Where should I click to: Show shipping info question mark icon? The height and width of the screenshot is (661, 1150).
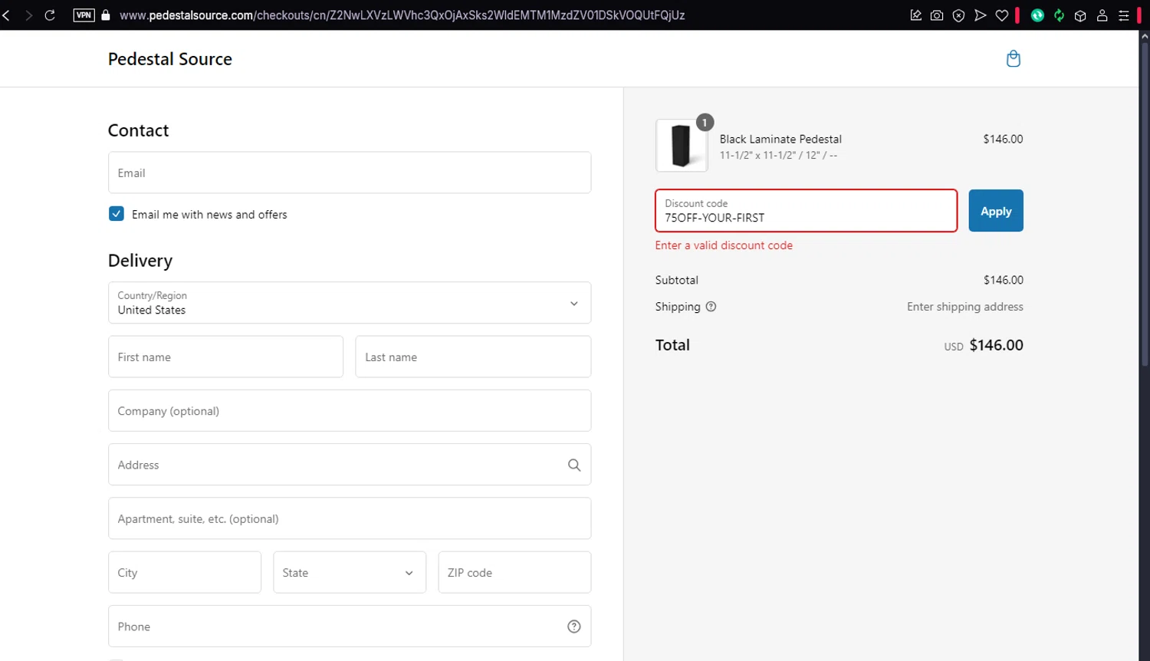pos(711,307)
